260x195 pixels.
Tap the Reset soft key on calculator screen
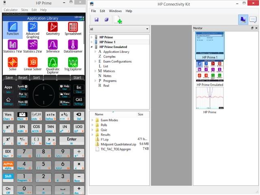tap(23, 78)
